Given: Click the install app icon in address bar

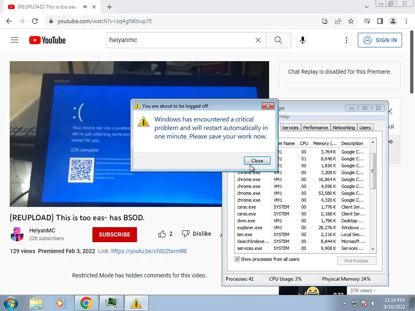Looking at the screenshot, I should [x=325, y=21].
